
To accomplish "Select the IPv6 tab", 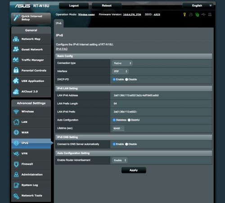I will 58,23.
